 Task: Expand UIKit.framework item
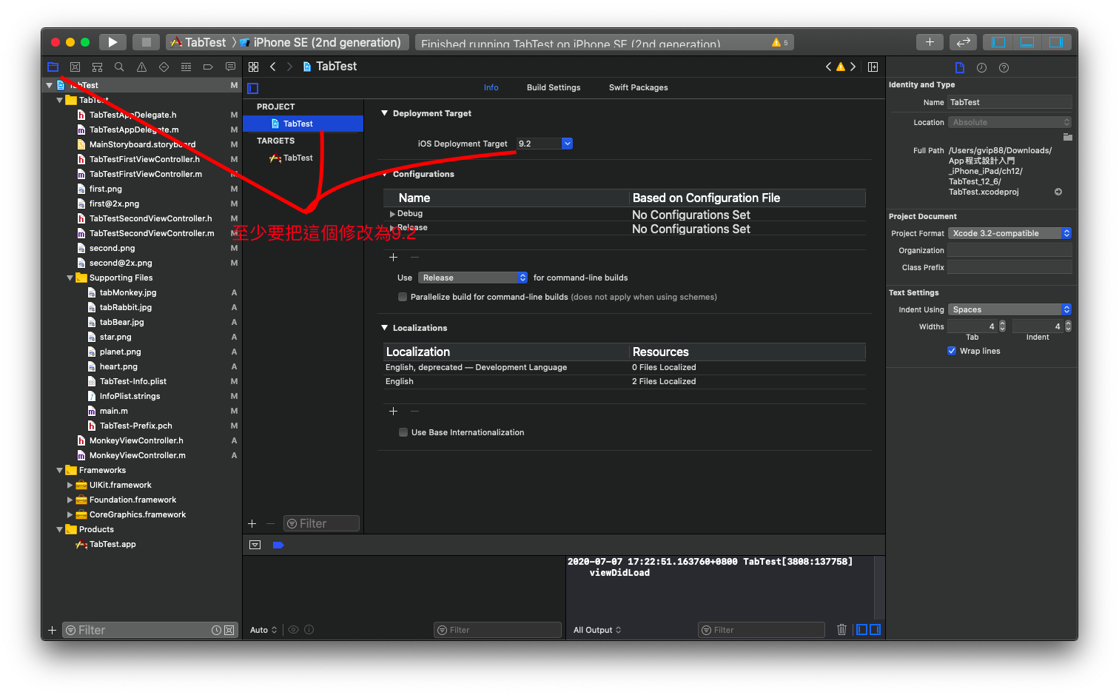(x=70, y=485)
